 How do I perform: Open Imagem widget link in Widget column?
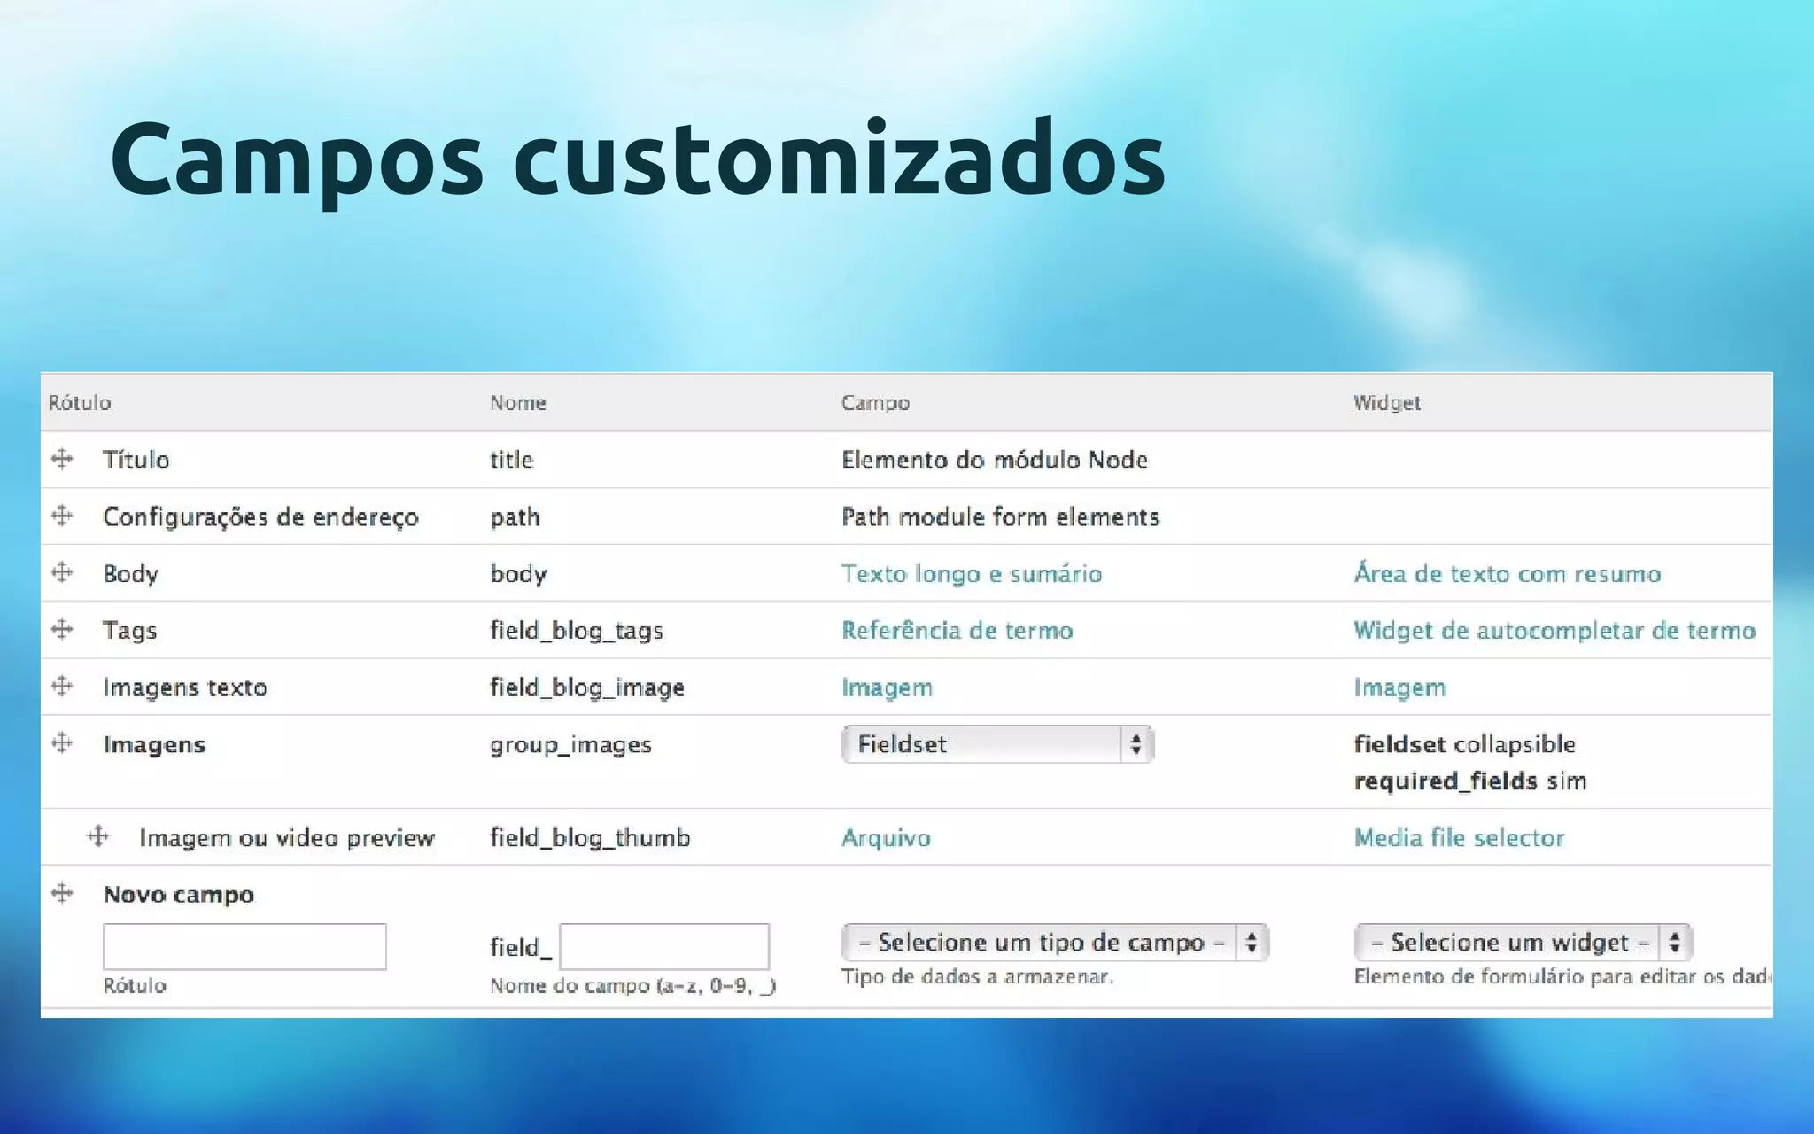pyautogui.click(x=1399, y=688)
